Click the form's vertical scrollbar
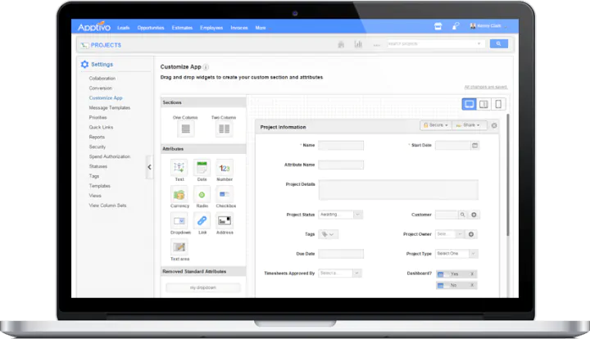The width and height of the screenshot is (590, 339). (508, 174)
